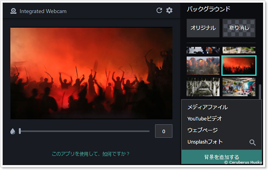268x170 pixels.
Task: Select the red crowd background thumbnail
Action: click(239, 66)
